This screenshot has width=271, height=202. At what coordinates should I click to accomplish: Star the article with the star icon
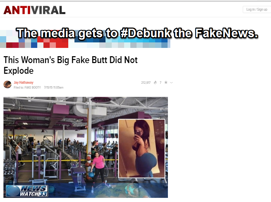coord(166,82)
